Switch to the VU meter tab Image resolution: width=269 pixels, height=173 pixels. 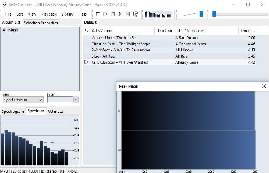(x=56, y=112)
